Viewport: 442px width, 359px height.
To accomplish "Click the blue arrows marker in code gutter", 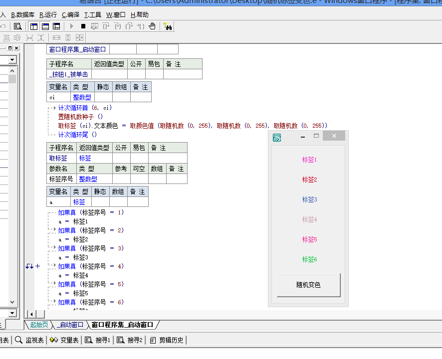I will 29,266.
